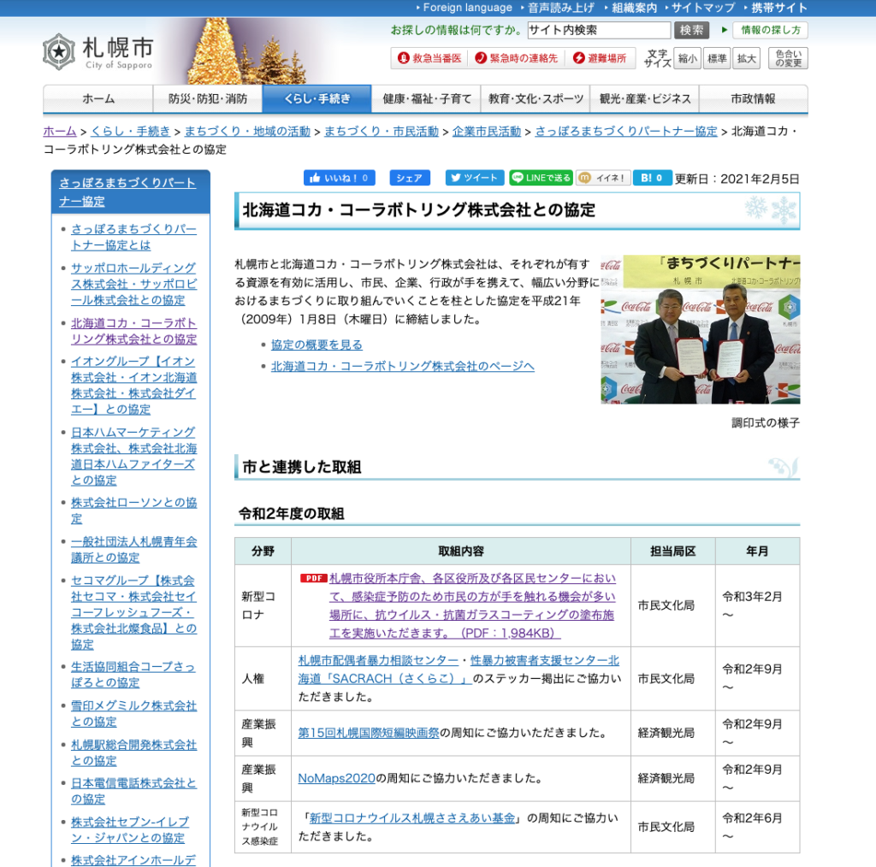Screen dimensions: 876x867
Task: Open 北海道コカ・コーラボトリング株式会社のページへ link
Action: [x=403, y=366]
